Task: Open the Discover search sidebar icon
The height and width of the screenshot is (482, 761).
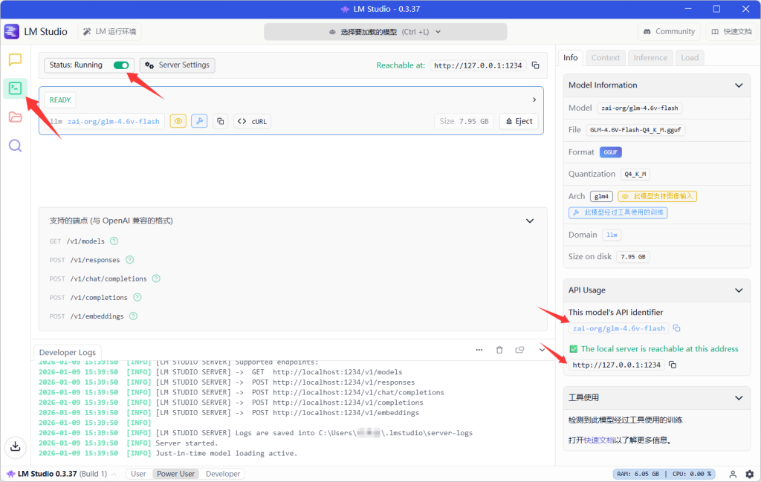Action: [15, 146]
